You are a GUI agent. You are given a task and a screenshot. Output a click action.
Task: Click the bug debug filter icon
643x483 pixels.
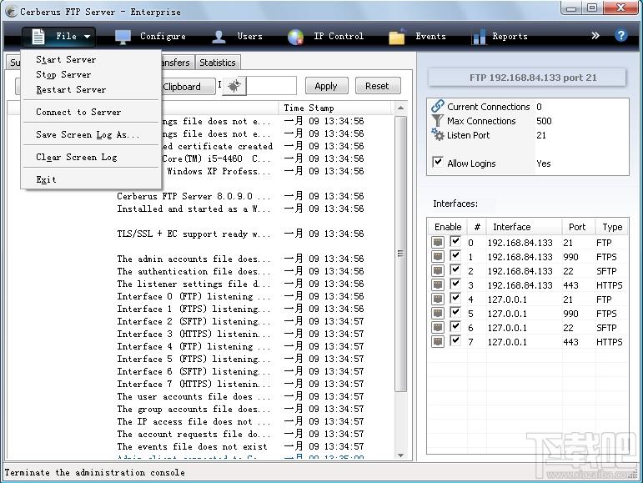[x=234, y=86]
